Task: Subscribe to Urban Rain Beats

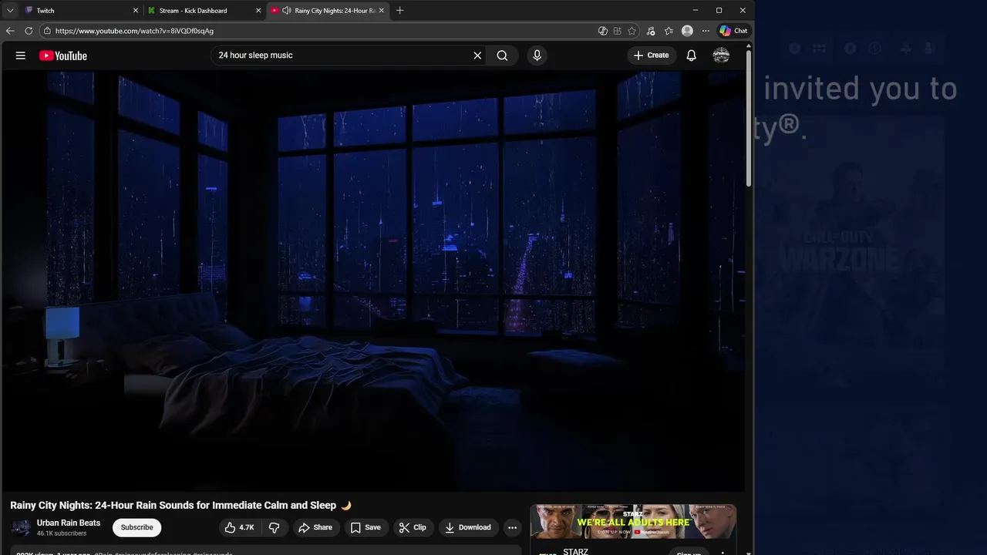Action: (x=136, y=527)
